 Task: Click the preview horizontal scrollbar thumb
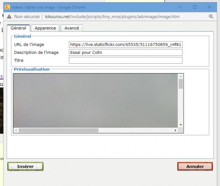point(59,130)
